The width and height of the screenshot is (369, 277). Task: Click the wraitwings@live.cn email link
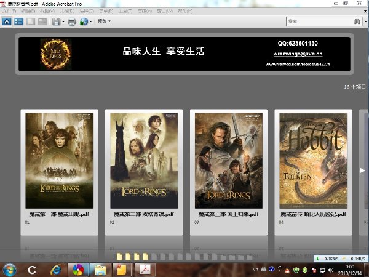298,54
